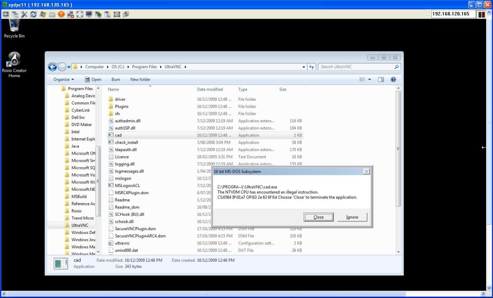Expand the breadcrumb arrow after UltraVNC
Viewport: 493px width, 298px height.
pos(185,67)
